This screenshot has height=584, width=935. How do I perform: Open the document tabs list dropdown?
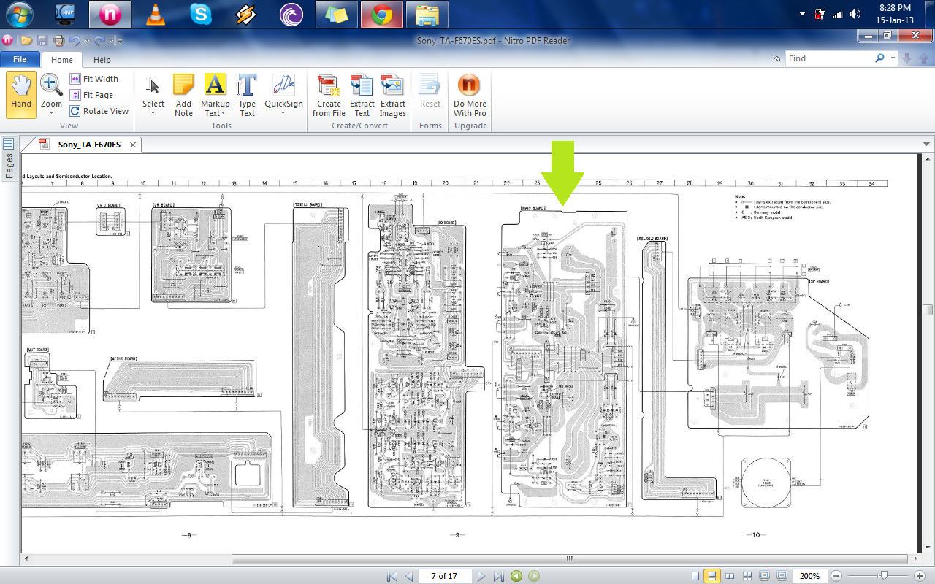926,145
